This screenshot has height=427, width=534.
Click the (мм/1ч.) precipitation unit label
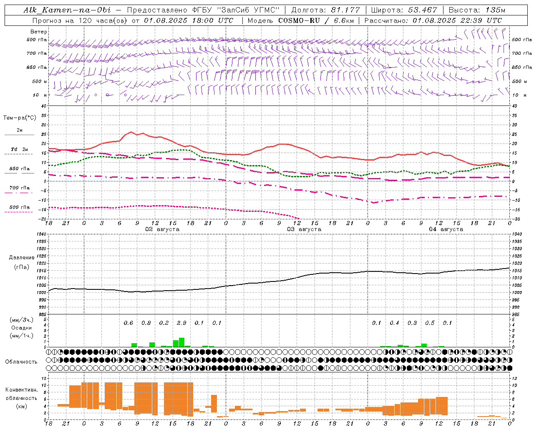pyautogui.click(x=22, y=336)
